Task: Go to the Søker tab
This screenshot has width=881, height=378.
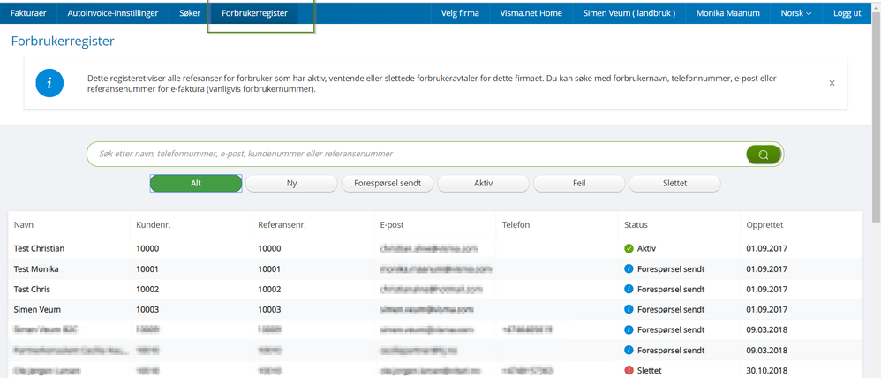Action: tap(189, 13)
